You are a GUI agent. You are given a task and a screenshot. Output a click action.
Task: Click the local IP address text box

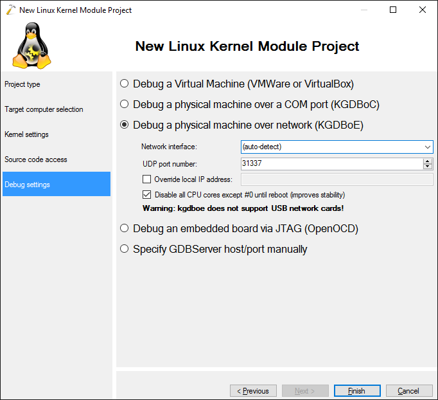click(x=337, y=179)
